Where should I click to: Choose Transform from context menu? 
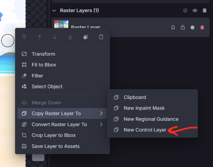coord(62,54)
